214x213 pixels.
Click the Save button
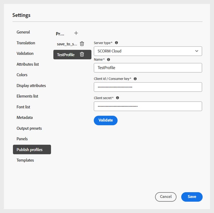point(192,197)
